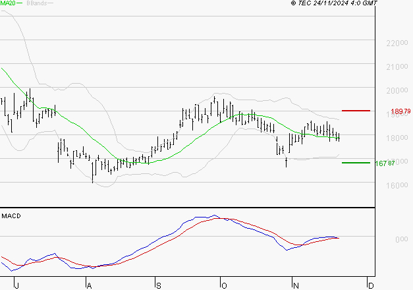This screenshot has height=290, width=413.
Task: Click the green support level line
Action: 356,163
